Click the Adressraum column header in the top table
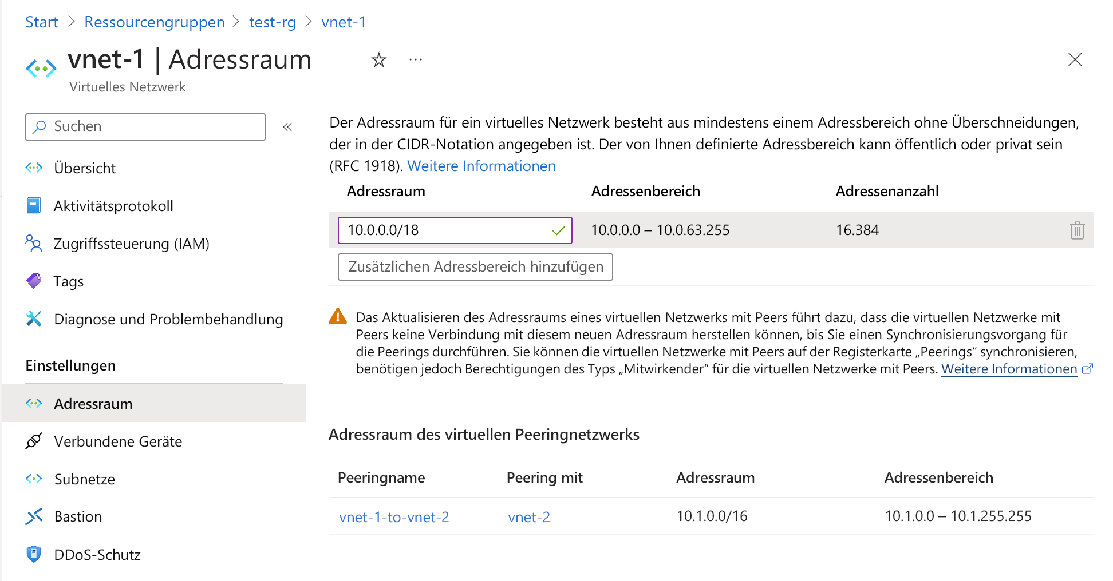The image size is (1113, 581). [386, 191]
